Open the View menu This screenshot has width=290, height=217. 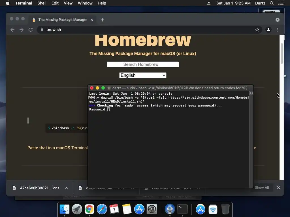click(68, 3)
